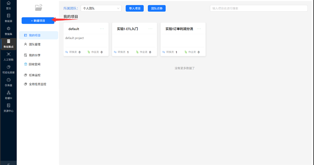The image size is (314, 165).
Task: Select 我的项目 in the side menu
Action: 39,35
